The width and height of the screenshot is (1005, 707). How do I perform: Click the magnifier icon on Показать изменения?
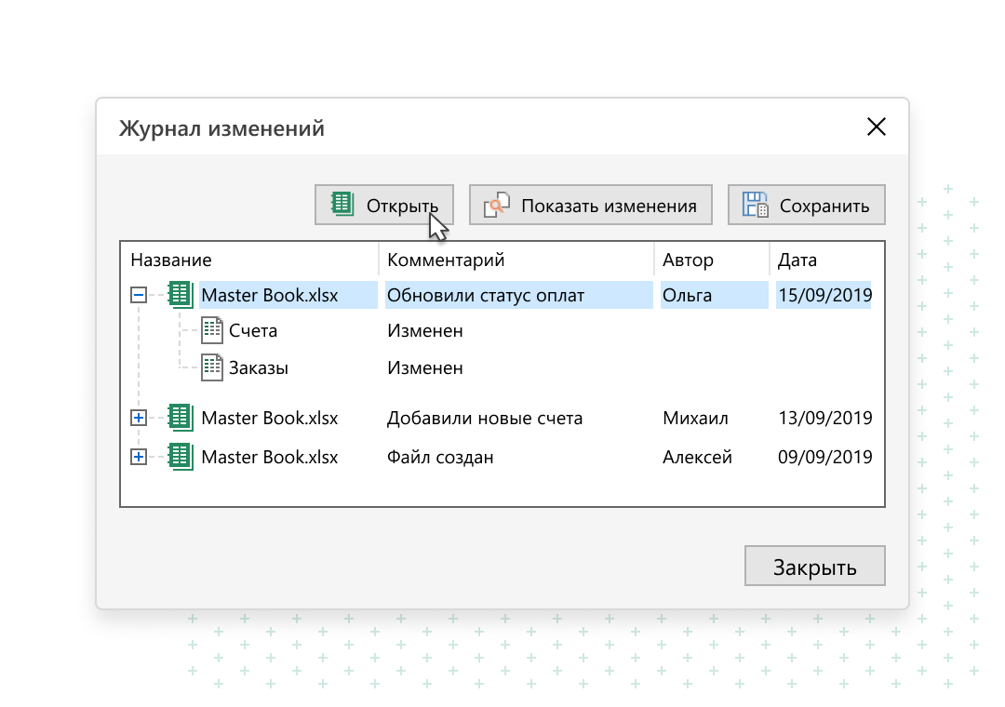click(x=496, y=205)
